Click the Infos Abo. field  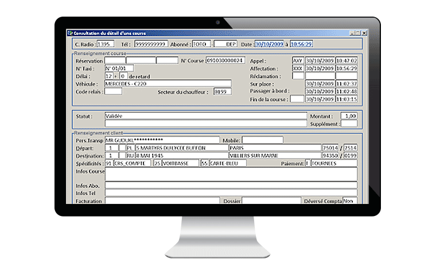pos(231,186)
